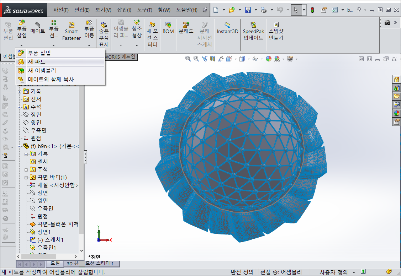Open Appearances color ball in task pane
401x276 pixels.
click(x=396, y=113)
